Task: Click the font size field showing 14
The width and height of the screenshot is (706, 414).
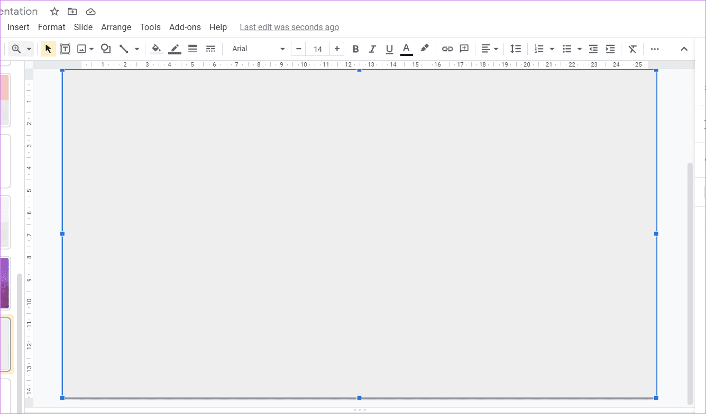Action: pos(317,49)
